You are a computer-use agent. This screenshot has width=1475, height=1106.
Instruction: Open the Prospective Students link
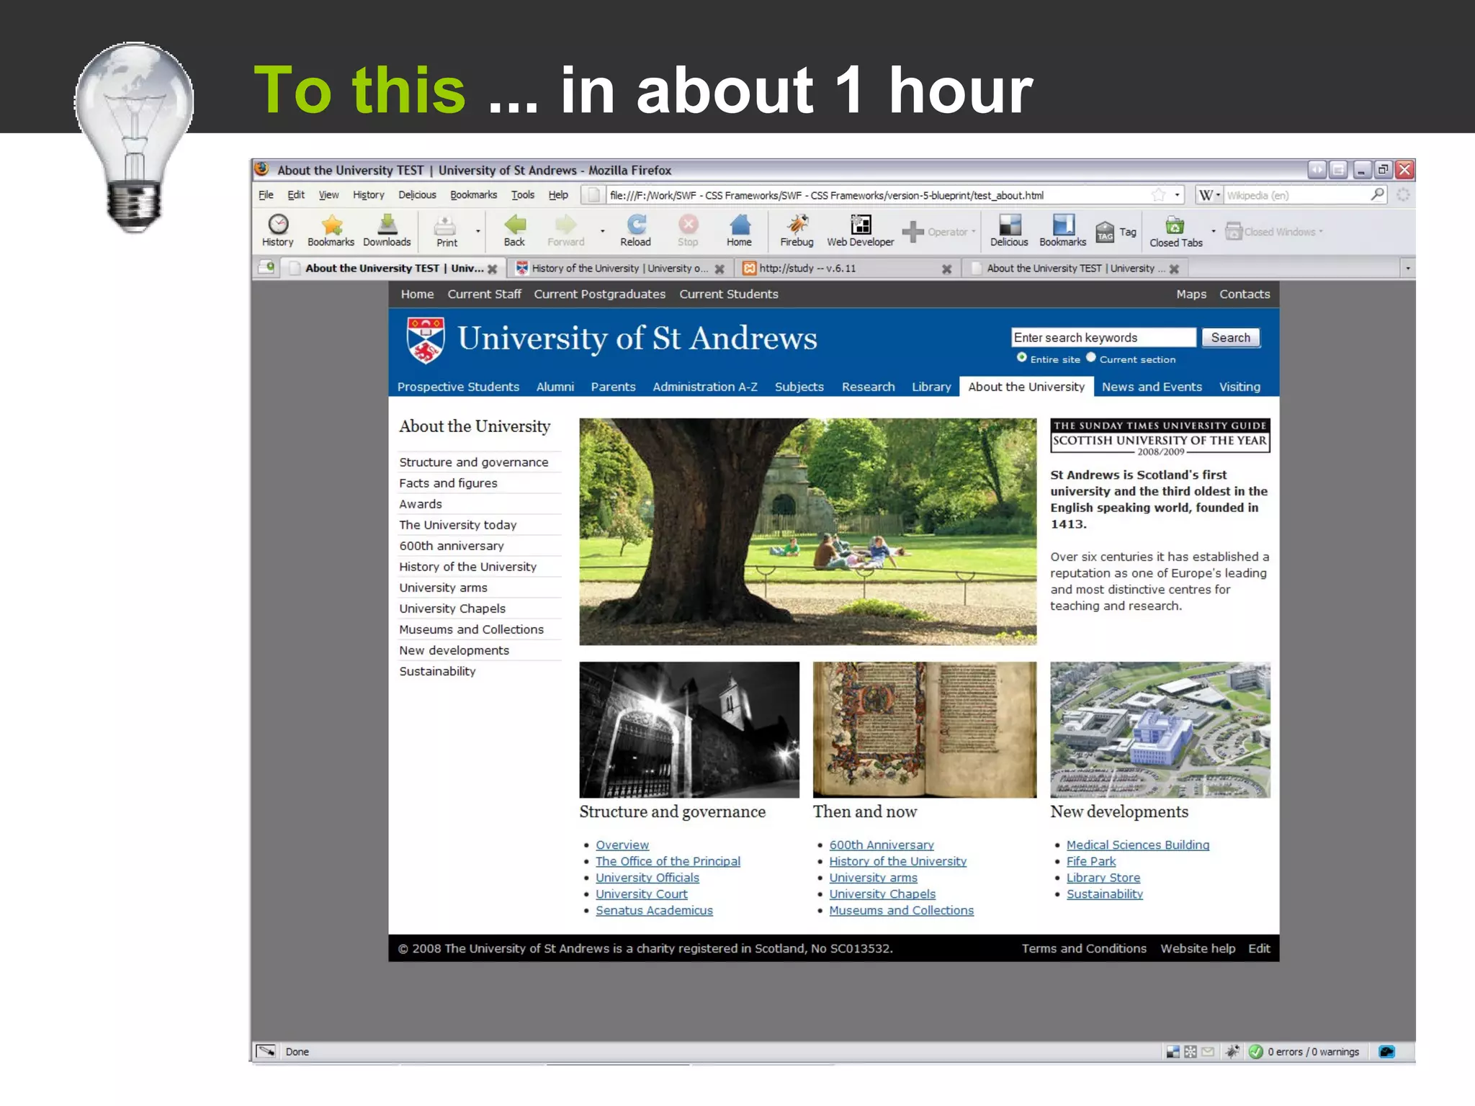coord(458,387)
